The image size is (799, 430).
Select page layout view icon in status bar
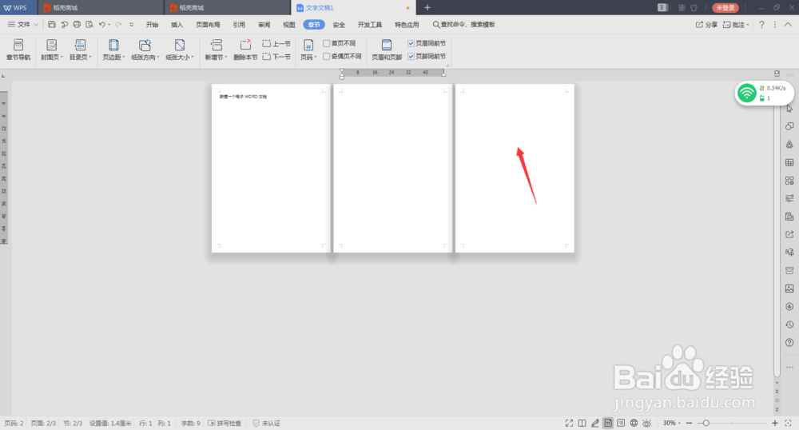(x=608, y=423)
